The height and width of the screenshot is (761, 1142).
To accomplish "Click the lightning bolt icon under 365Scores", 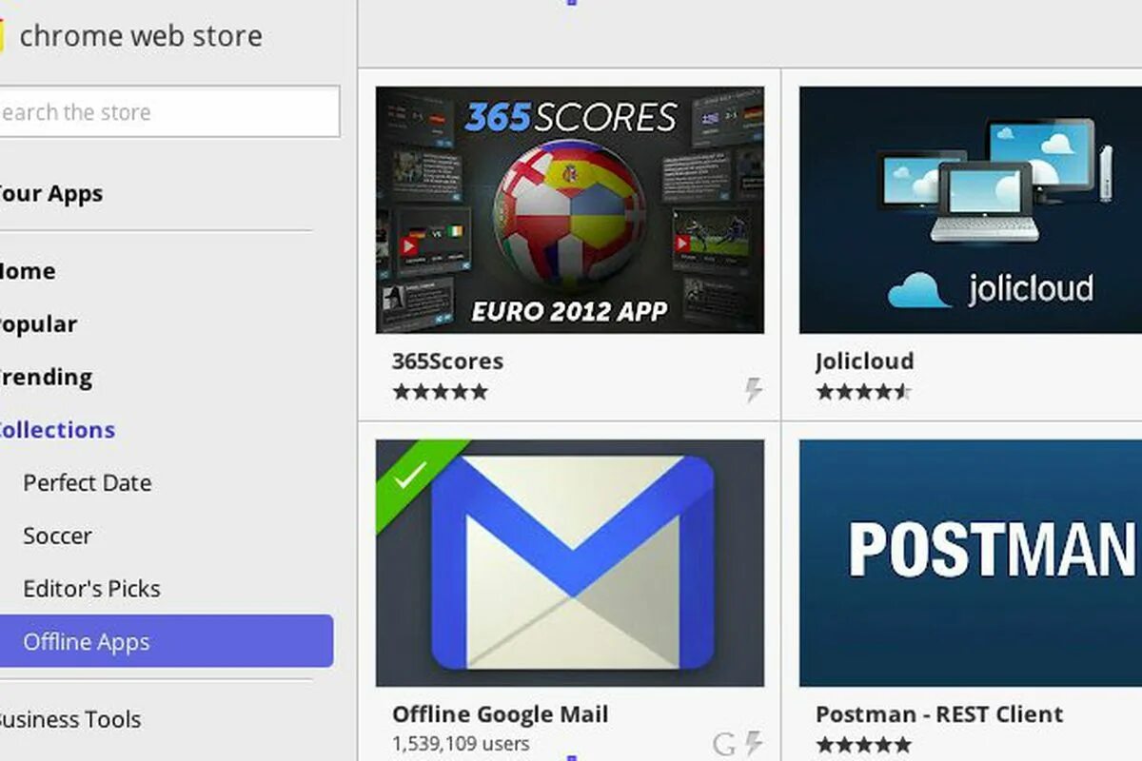I will (753, 390).
